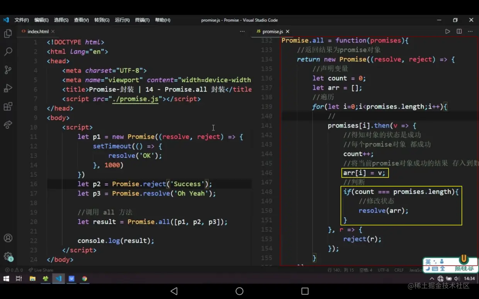Open the green clover app on taskbar
This screenshot has height=299, width=479.
[x=46, y=279]
